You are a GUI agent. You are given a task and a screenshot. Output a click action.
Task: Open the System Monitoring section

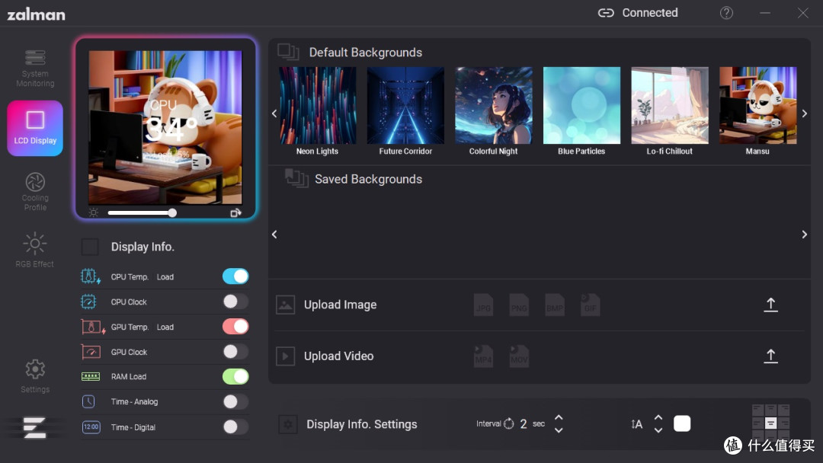coord(34,69)
